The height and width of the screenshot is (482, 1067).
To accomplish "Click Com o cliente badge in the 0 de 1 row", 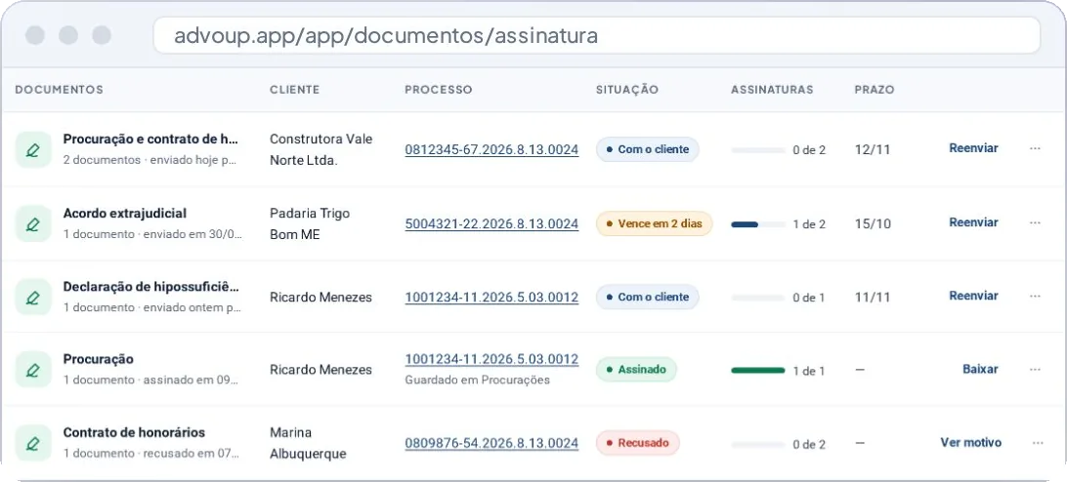I will [647, 297].
